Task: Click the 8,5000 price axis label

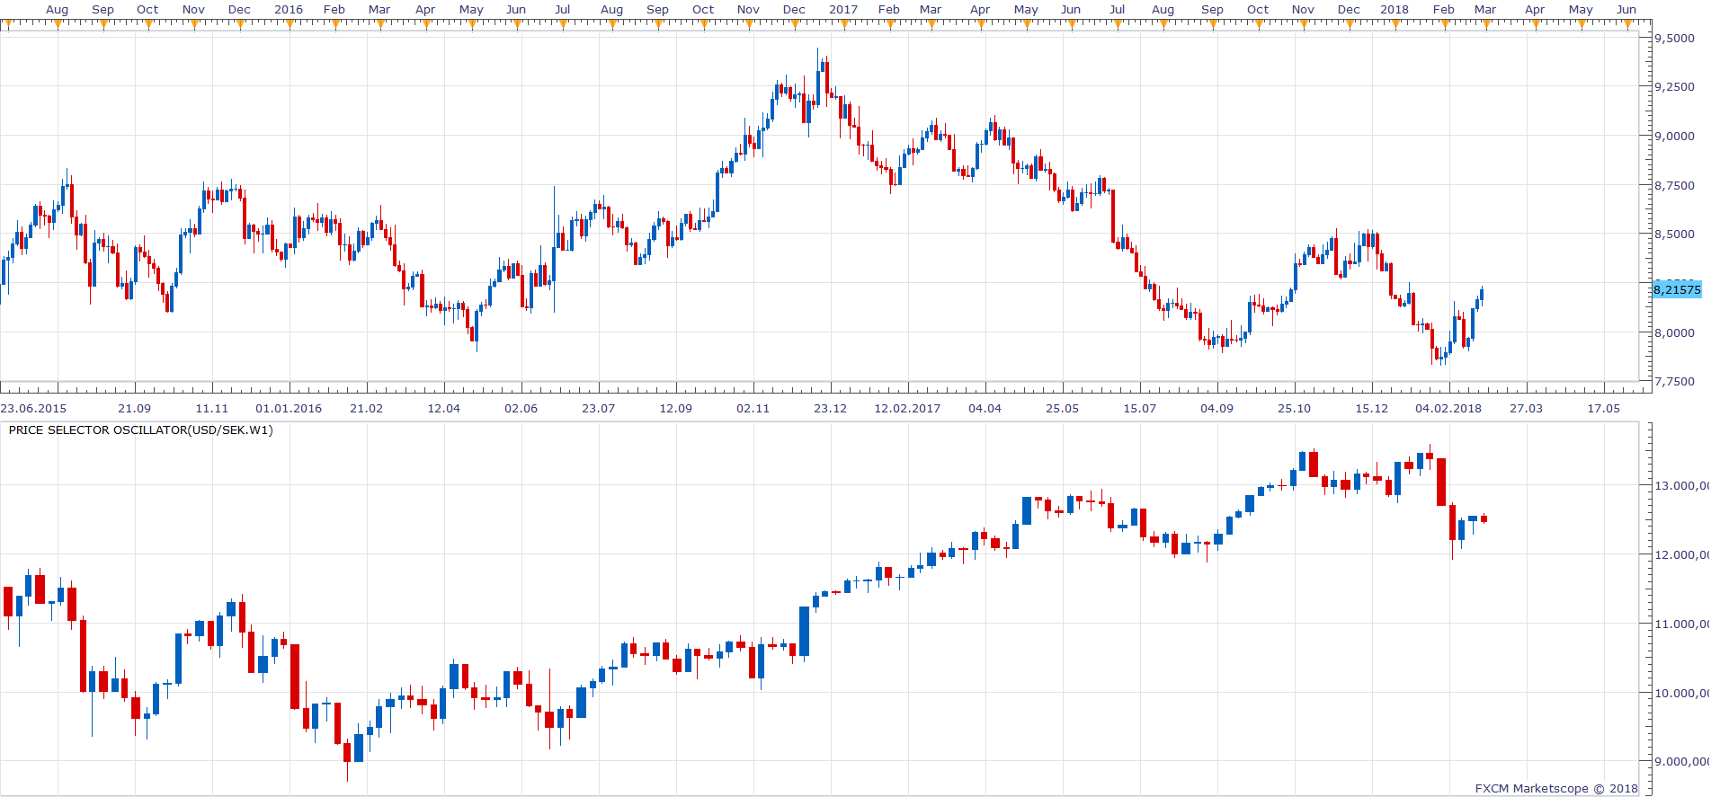Action: click(x=1675, y=235)
